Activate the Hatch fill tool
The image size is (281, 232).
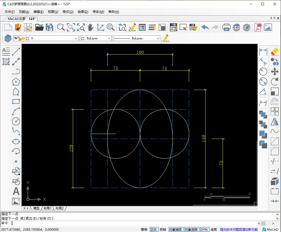6,62
